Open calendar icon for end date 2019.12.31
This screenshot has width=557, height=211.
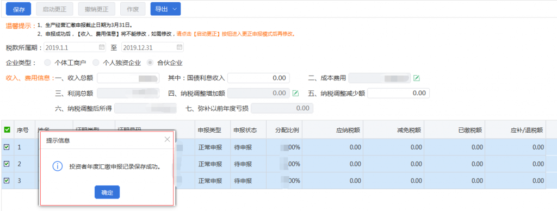[x=180, y=47]
